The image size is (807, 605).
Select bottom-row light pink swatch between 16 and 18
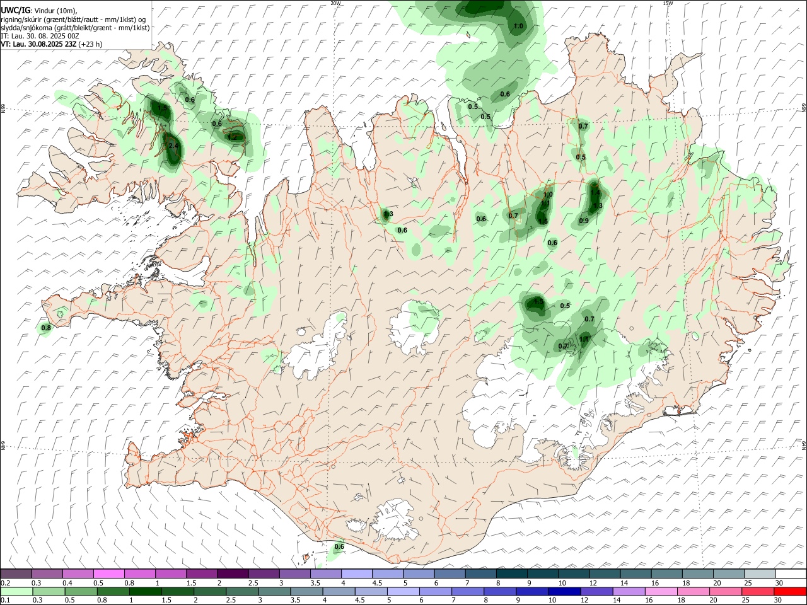(x=661, y=591)
